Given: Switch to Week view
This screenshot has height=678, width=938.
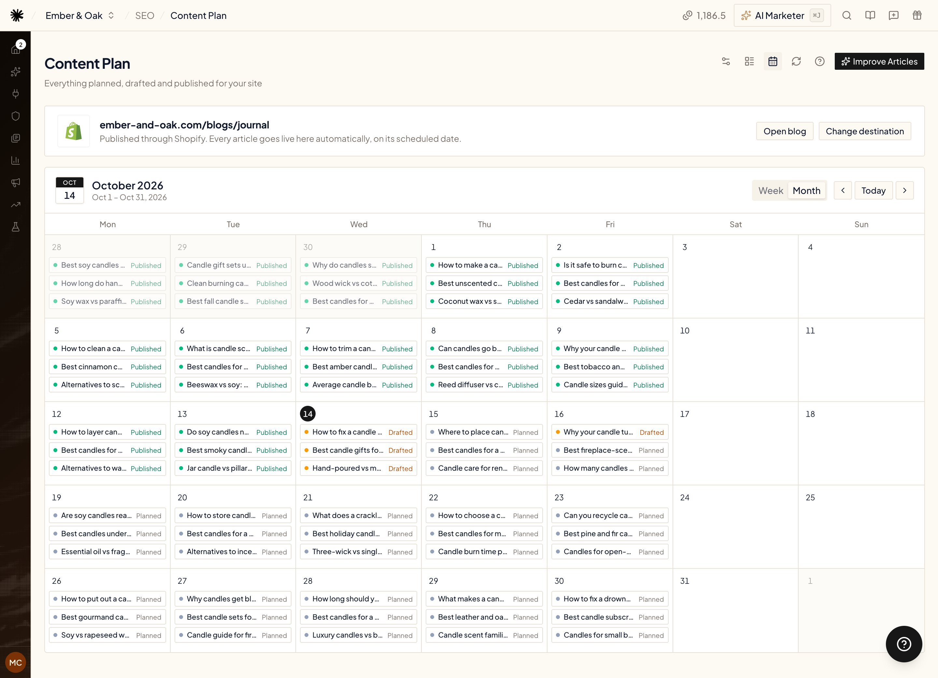Looking at the screenshot, I should click(771, 190).
